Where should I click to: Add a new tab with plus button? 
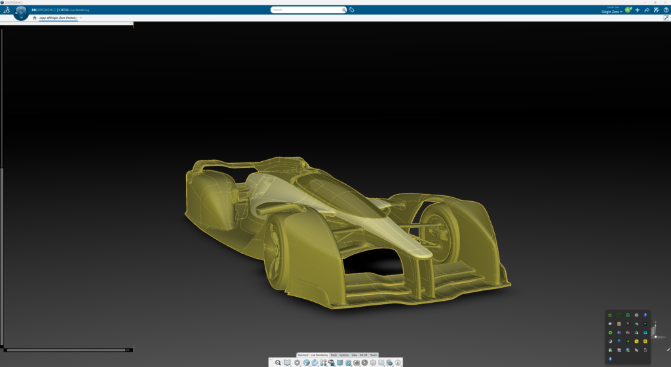[x=81, y=18]
